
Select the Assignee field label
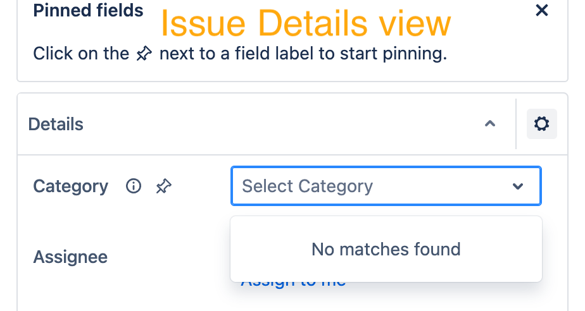point(70,257)
